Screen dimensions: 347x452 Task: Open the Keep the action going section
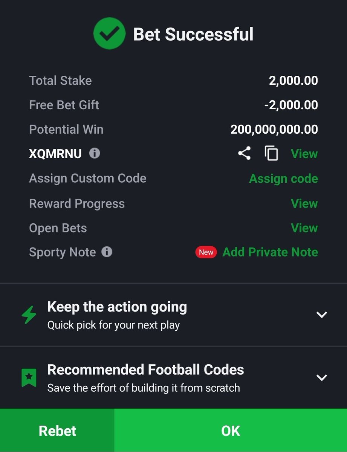point(173,315)
